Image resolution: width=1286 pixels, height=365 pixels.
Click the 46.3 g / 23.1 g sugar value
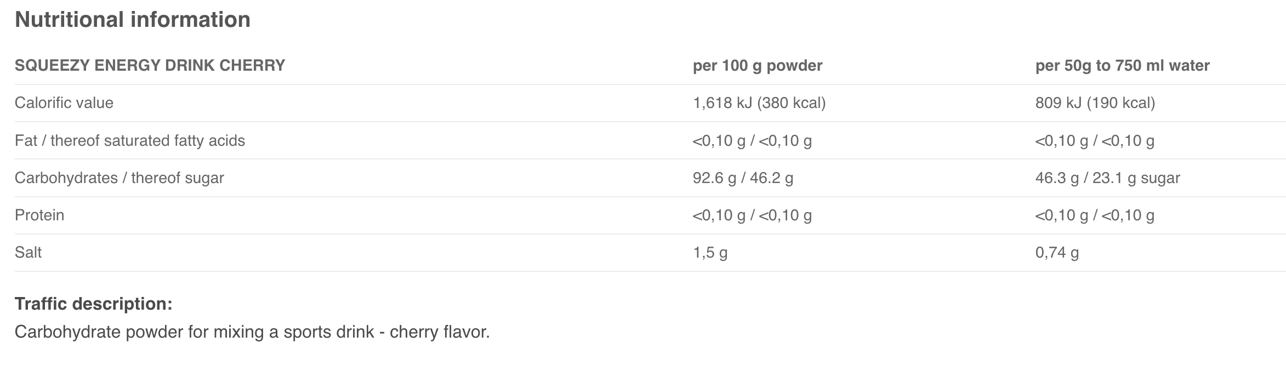(x=1107, y=178)
